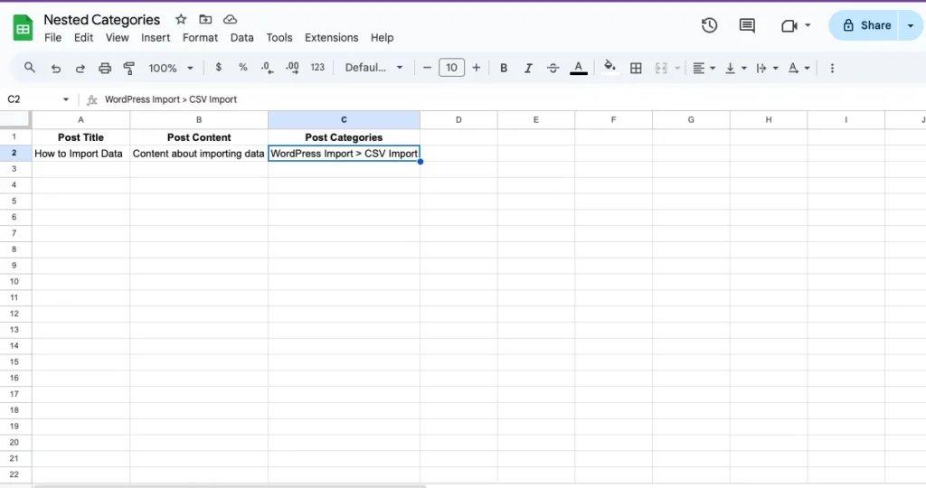Image resolution: width=926 pixels, height=488 pixels.
Task: Open the comments panel icon
Action: tap(747, 25)
